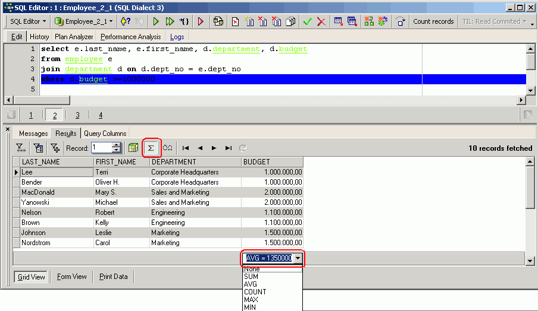Click the Execute and Fetch All double-arrow icon
The image size is (538, 311).
tap(170, 21)
